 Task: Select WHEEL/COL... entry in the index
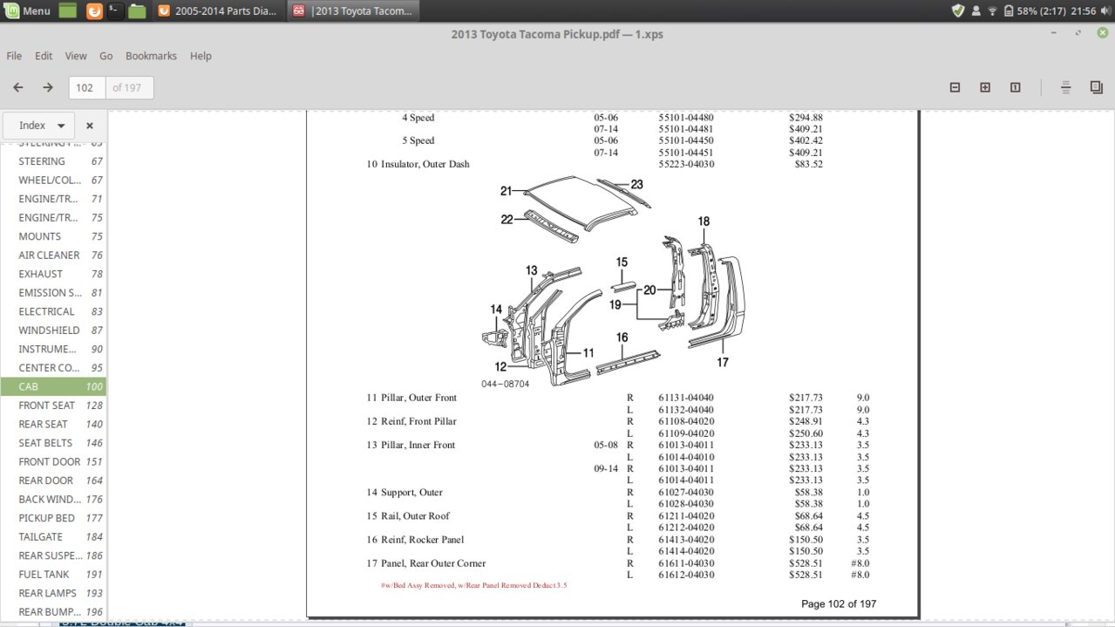[x=53, y=181]
